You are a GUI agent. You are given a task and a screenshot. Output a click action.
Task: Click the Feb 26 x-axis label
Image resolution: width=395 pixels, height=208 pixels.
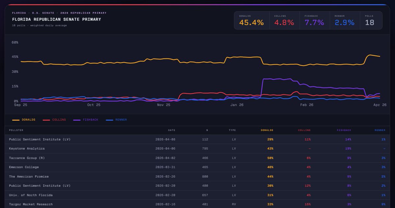307,105
